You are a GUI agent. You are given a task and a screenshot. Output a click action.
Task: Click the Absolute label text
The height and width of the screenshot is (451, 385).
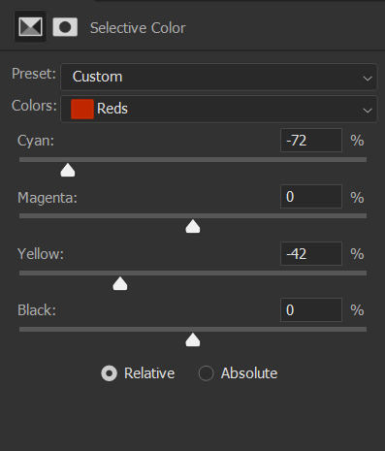pyautogui.click(x=249, y=373)
